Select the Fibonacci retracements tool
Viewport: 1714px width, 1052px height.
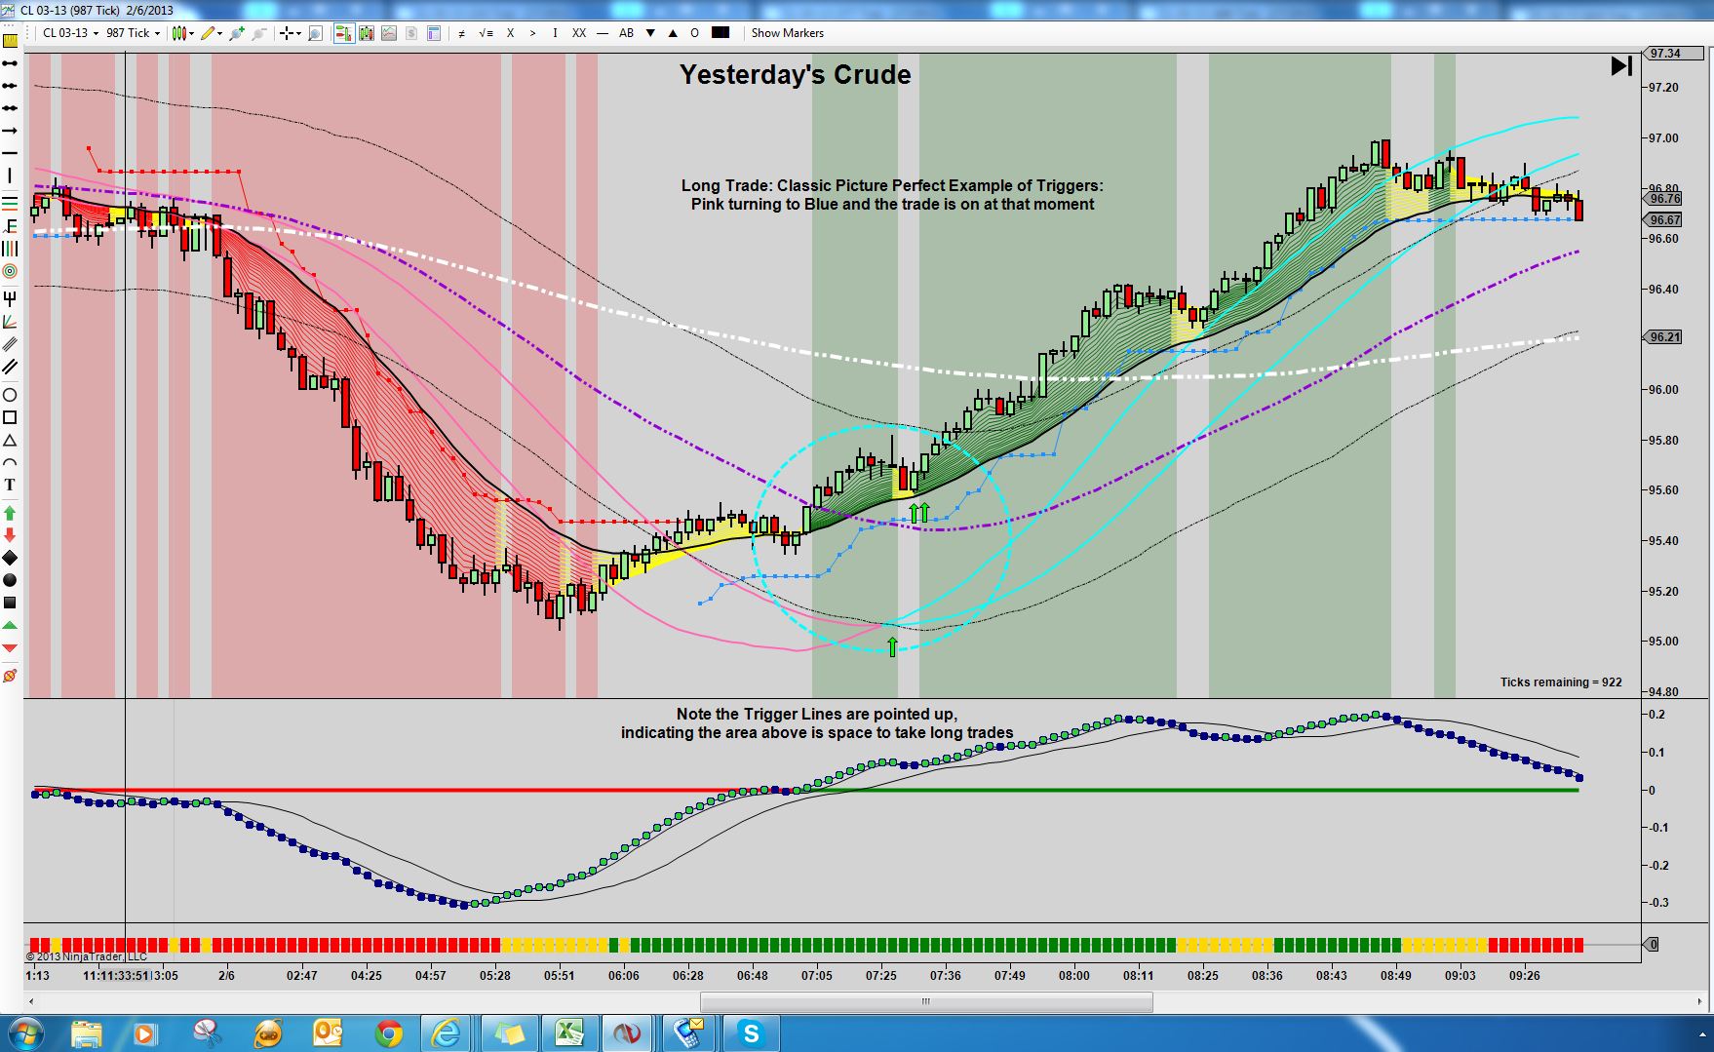point(10,202)
